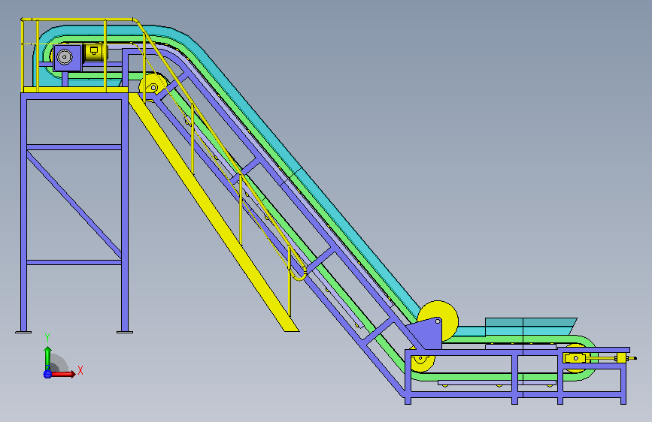Select the yellow motor beside the gearbox
Image resolution: width=652 pixels, height=422 pixels.
96,53
